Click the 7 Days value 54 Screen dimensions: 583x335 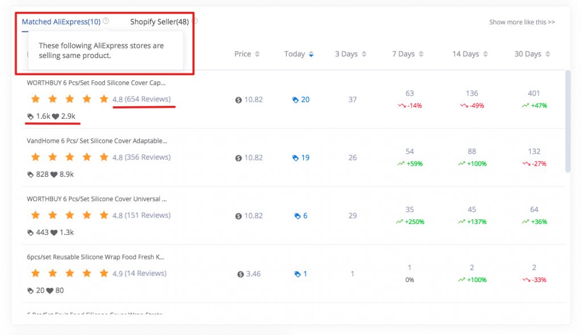tap(409, 151)
